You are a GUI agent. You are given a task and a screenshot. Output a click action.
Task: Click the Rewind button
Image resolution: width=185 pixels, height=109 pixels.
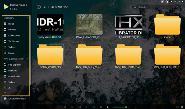coord(80,107)
